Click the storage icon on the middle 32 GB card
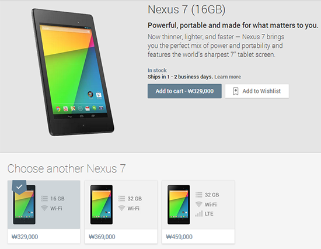 pyautogui.click(x=121, y=199)
